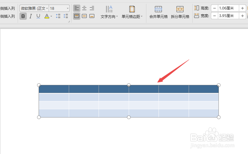Click the lower insert column (侧插入列) button

click(x=7, y=16)
